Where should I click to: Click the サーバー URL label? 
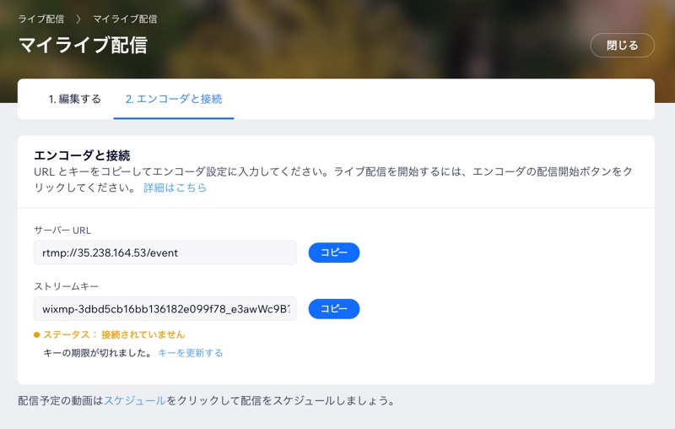click(62, 230)
